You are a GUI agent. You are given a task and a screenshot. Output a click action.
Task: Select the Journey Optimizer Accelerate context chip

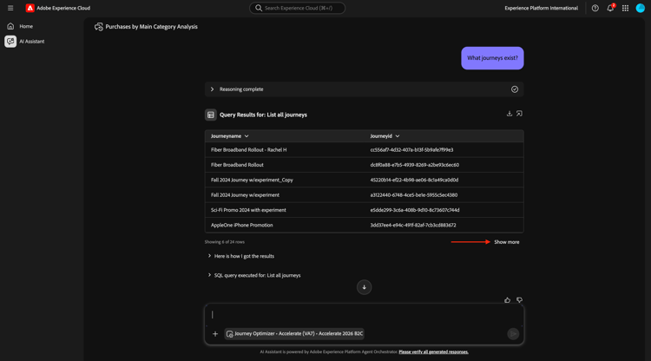pos(294,333)
